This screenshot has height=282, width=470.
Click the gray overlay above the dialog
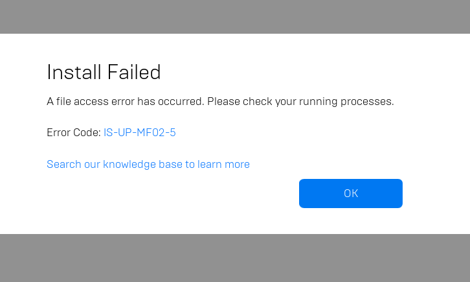(235, 16)
